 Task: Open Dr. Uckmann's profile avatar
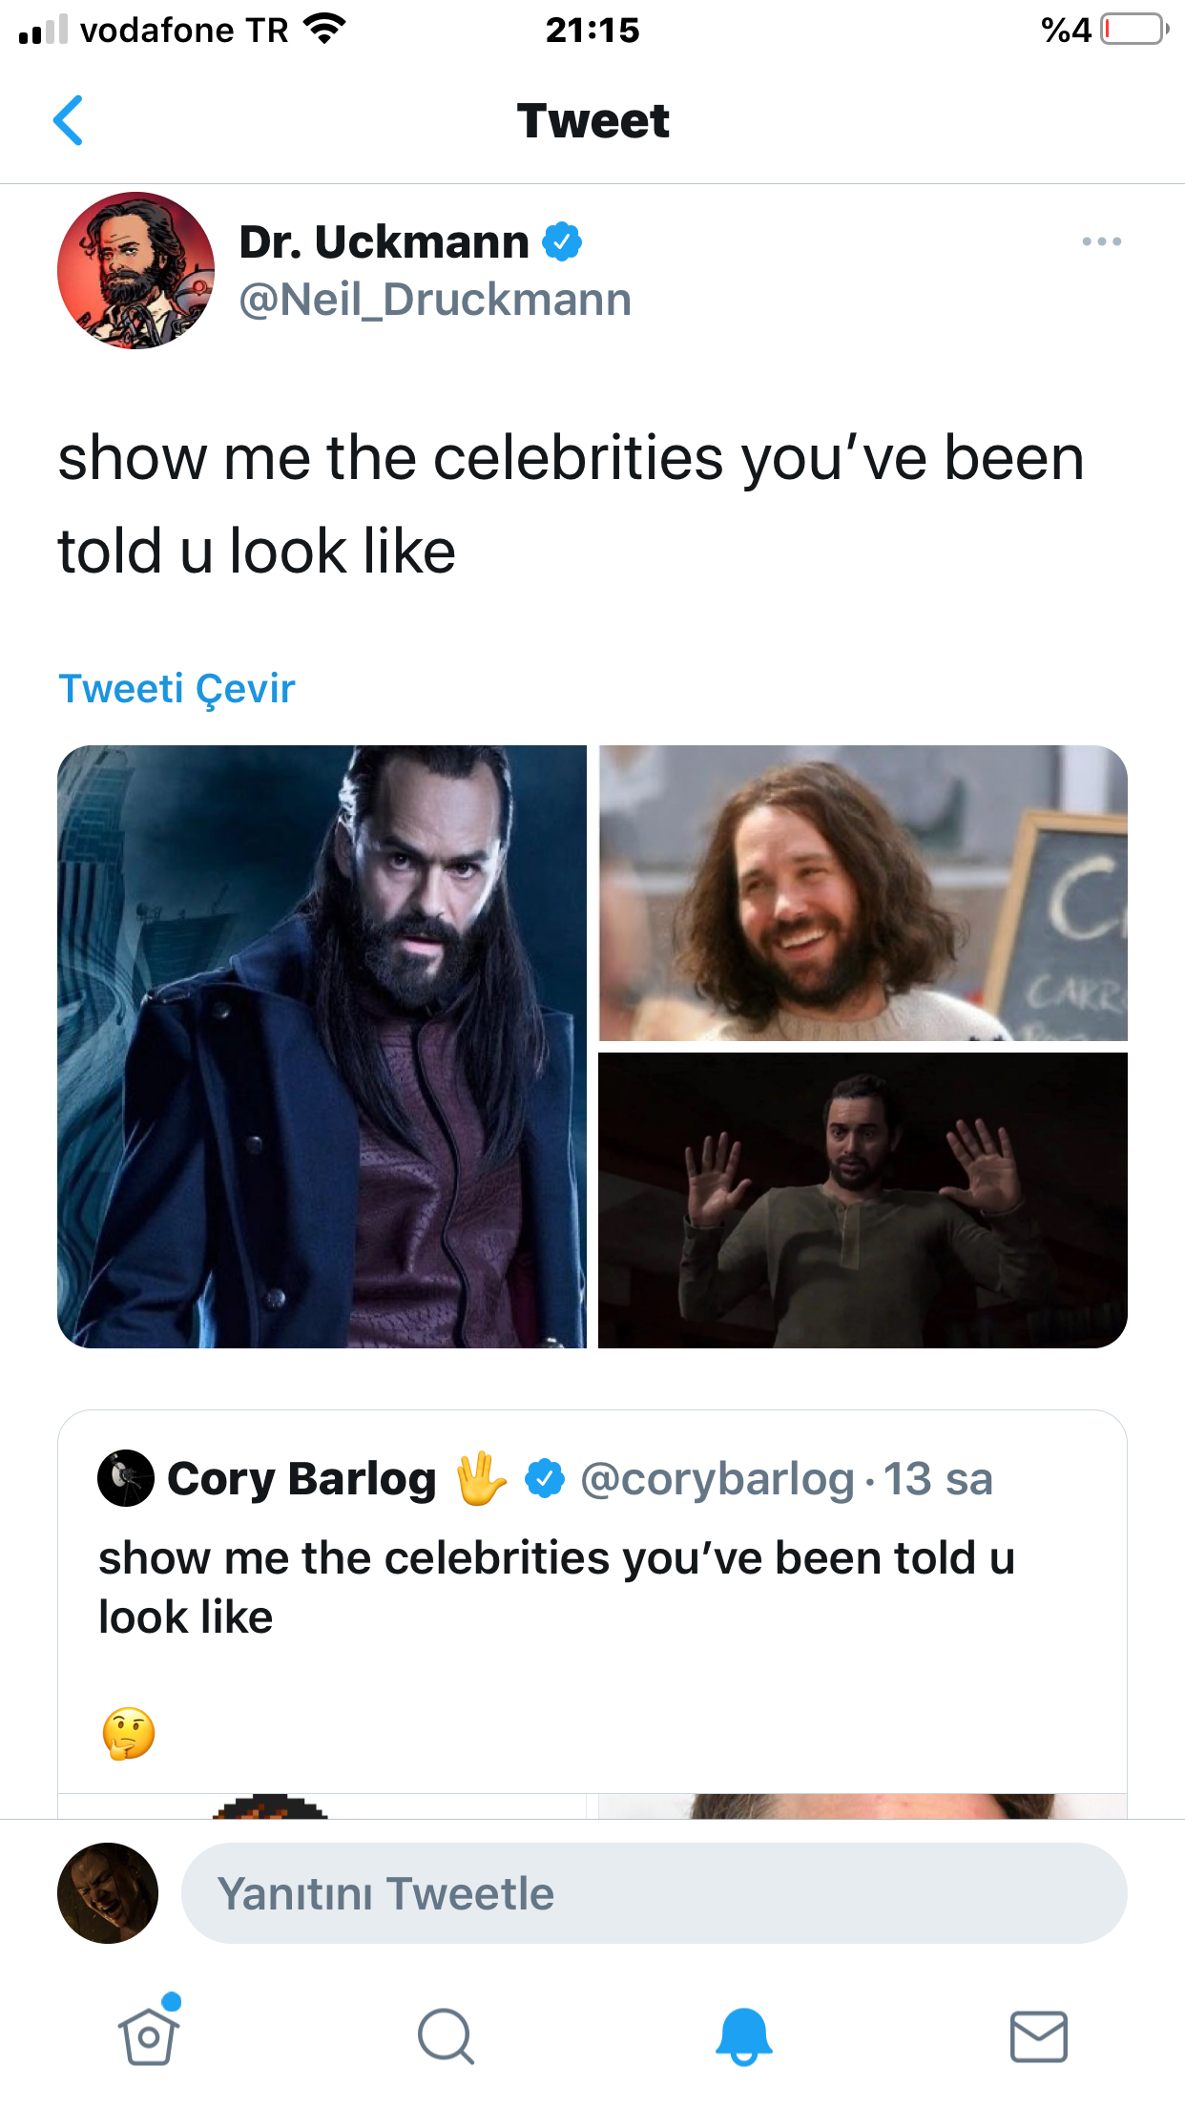135,271
